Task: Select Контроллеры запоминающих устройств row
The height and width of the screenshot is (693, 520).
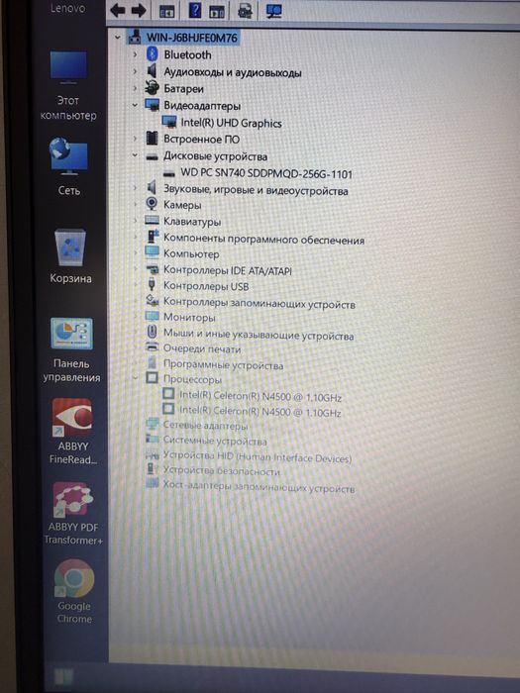Action: (x=260, y=303)
